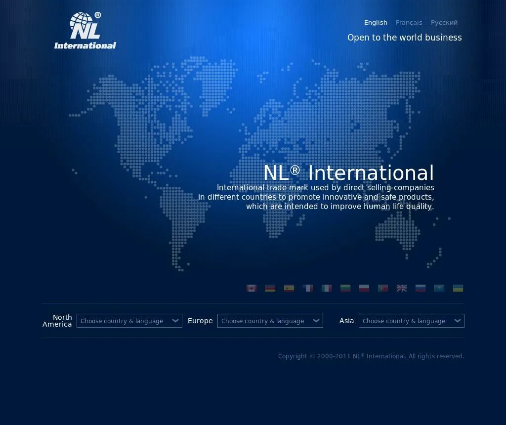Select the Germany flag icon
506x425 pixels.
pyautogui.click(x=270, y=288)
